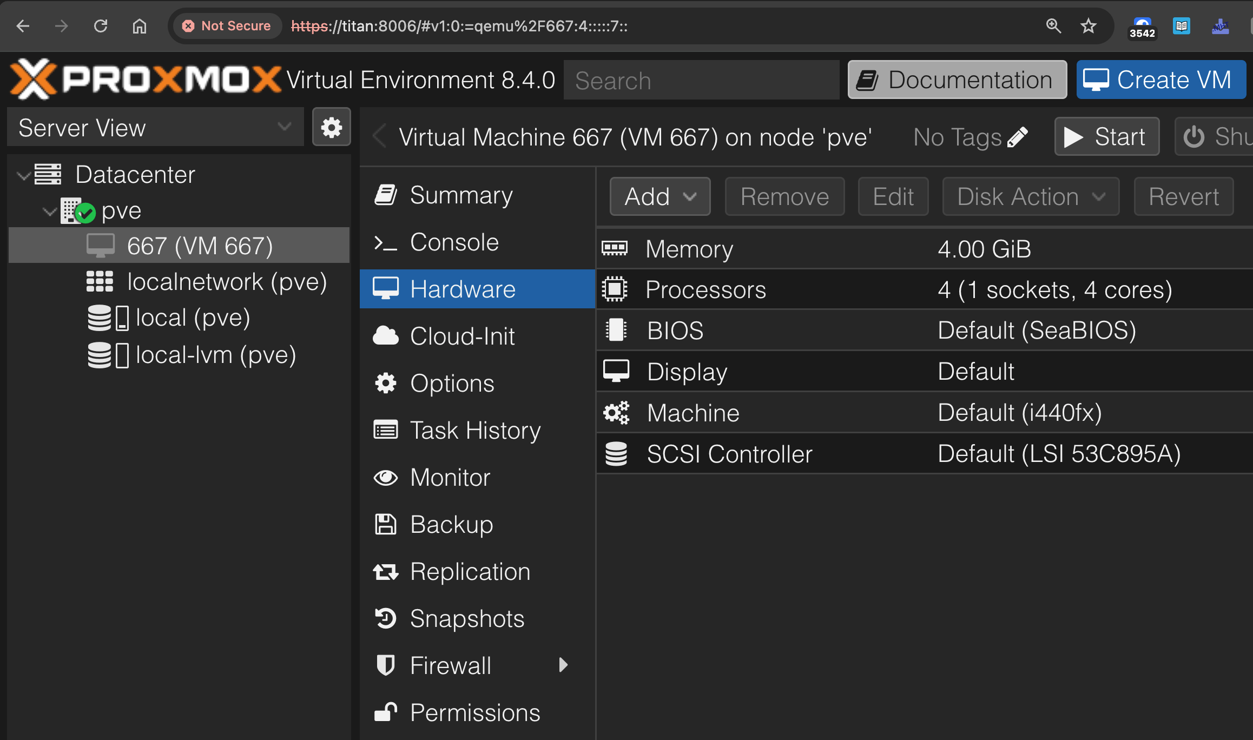
Task: Expand the Firewall submenu arrow
Action: click(563, 665)
